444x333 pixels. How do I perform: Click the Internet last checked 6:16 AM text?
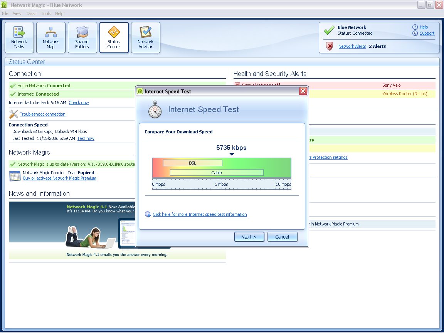(x=37, y=103)
